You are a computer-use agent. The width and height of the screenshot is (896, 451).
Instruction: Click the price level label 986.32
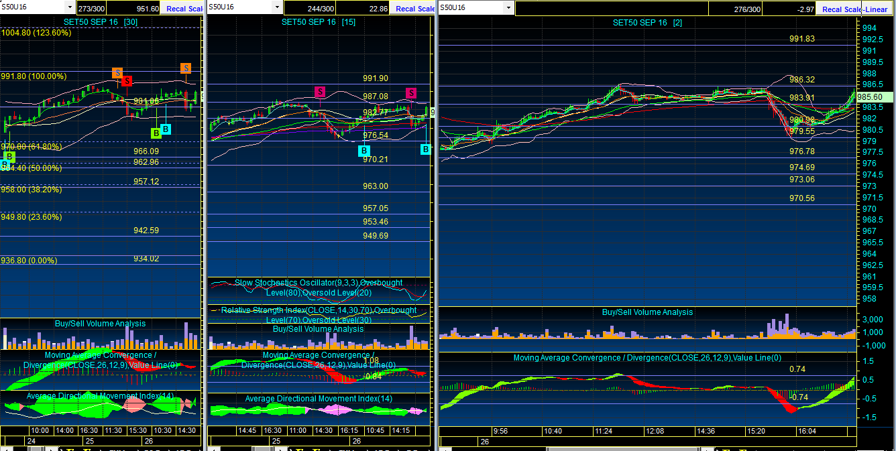[802, 80]
